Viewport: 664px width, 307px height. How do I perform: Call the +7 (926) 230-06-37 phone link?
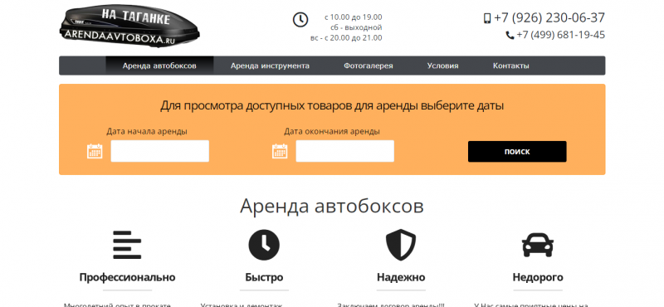(x=549, y=18)
